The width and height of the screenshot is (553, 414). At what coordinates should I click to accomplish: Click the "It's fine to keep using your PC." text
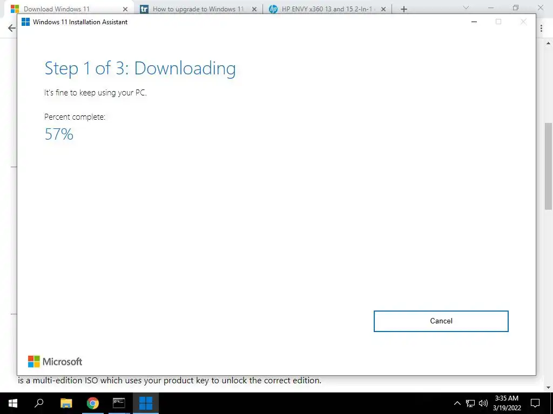coord(95,93)
